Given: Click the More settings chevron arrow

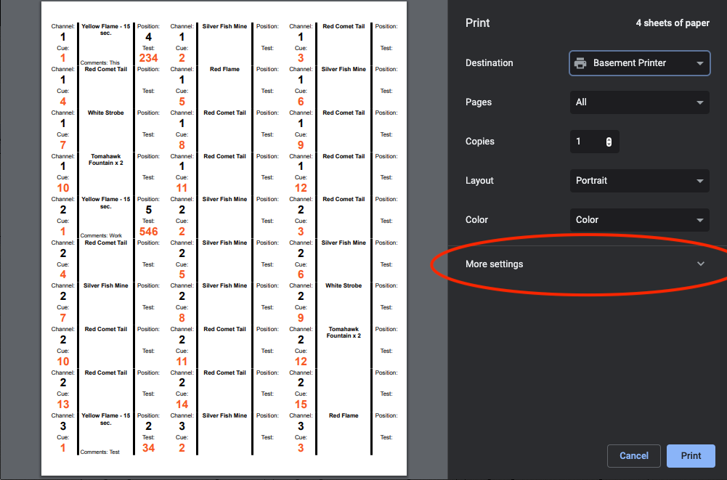Looking at the screenshot, I should [701, 264].
